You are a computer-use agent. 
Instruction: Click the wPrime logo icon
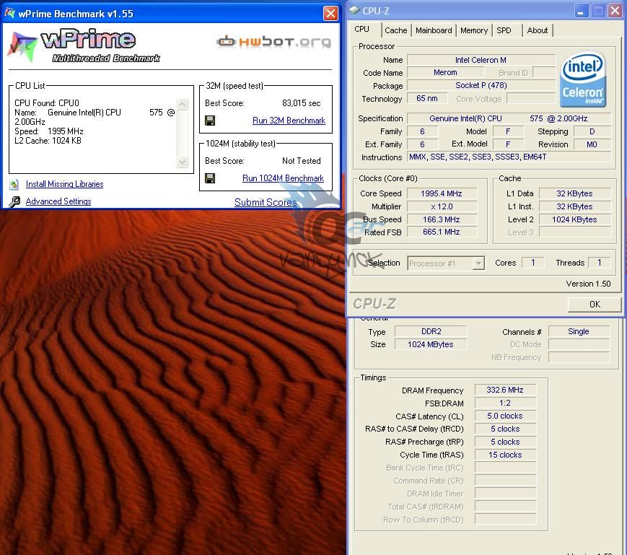(22, 45)
